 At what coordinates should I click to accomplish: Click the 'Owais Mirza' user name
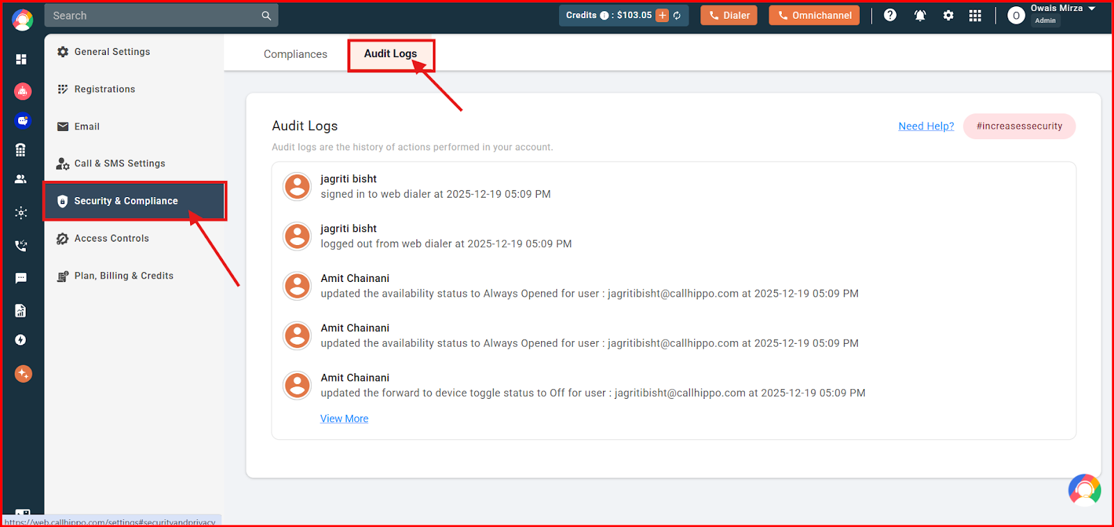click(x=1056, y=8)
